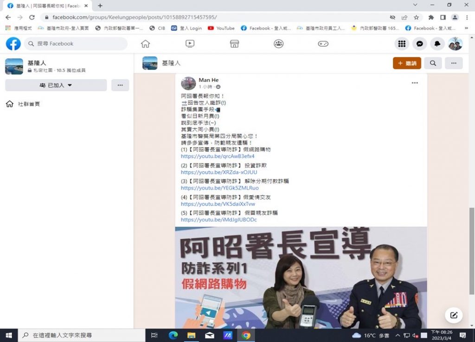Viewport: 475px width, 342px height.
Task: Click the Facebook Home icon
Action: click(145, 44)
